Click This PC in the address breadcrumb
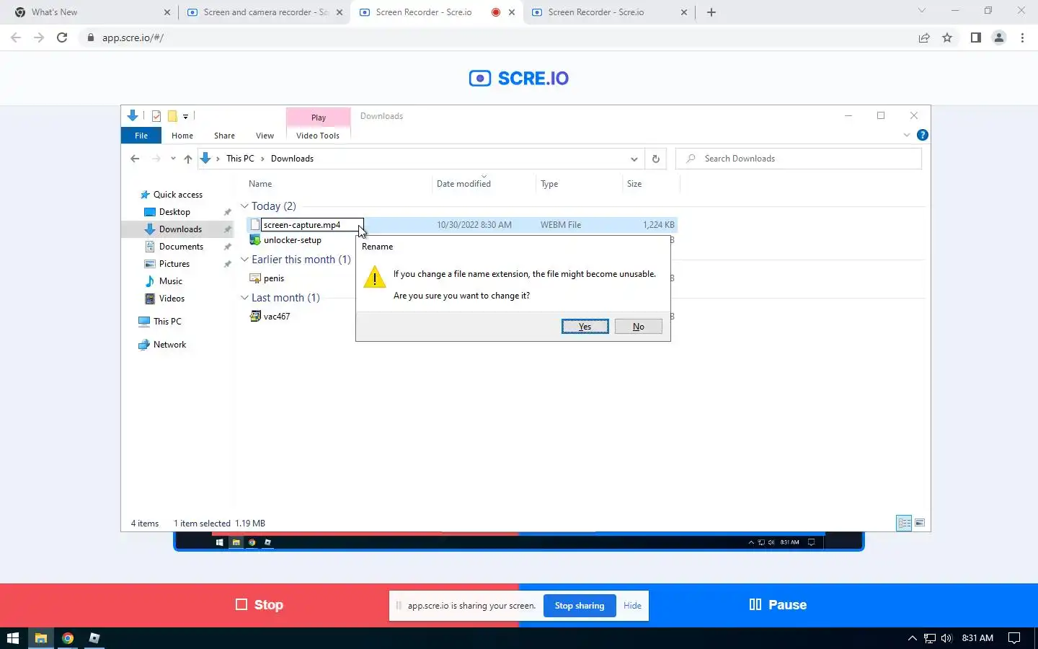Viewport: 1038px width, 649px height. [x=240, y=159]
